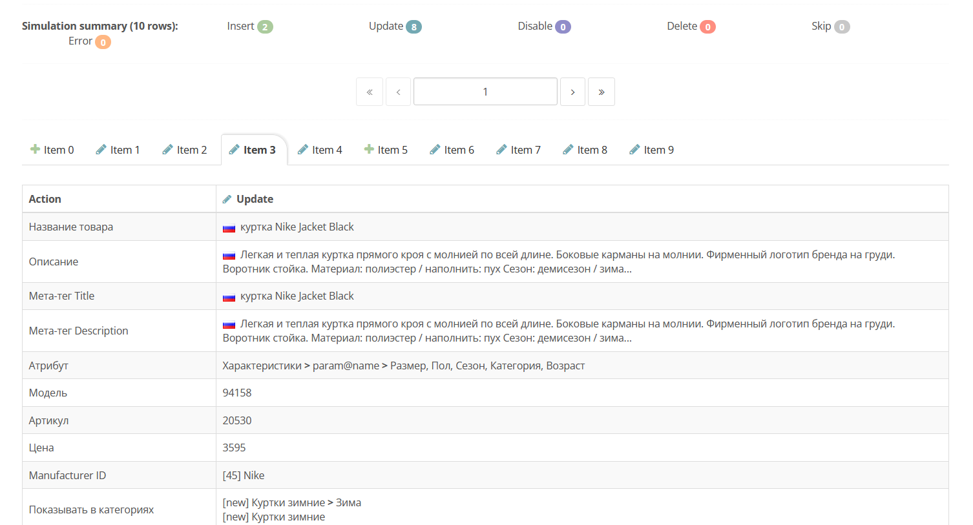Open the Item 4 tab

[320, 150]
